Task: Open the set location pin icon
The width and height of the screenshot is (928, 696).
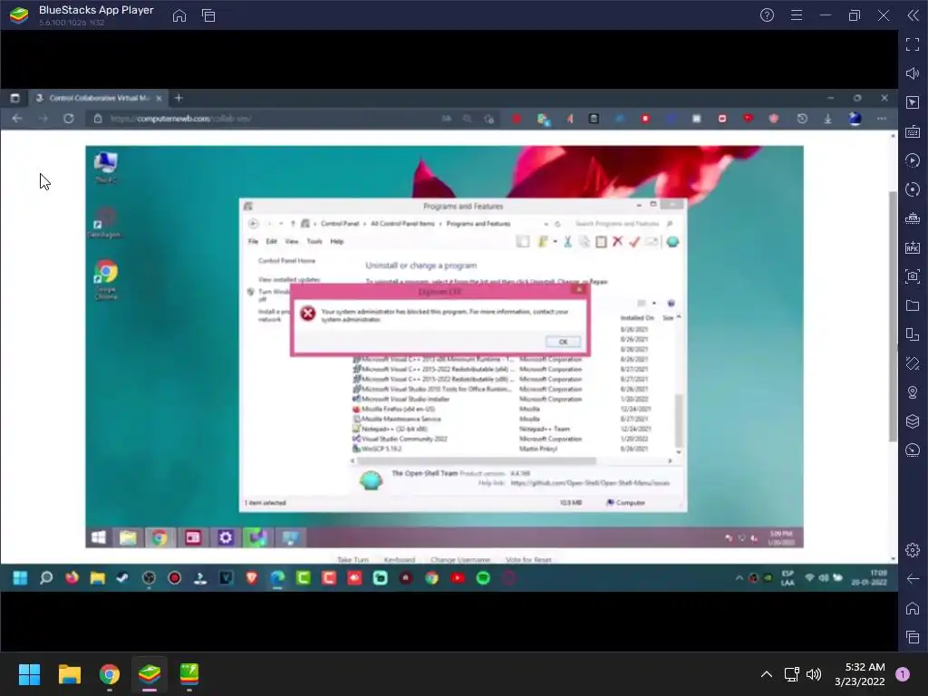Action: click(x=912, y=392)
